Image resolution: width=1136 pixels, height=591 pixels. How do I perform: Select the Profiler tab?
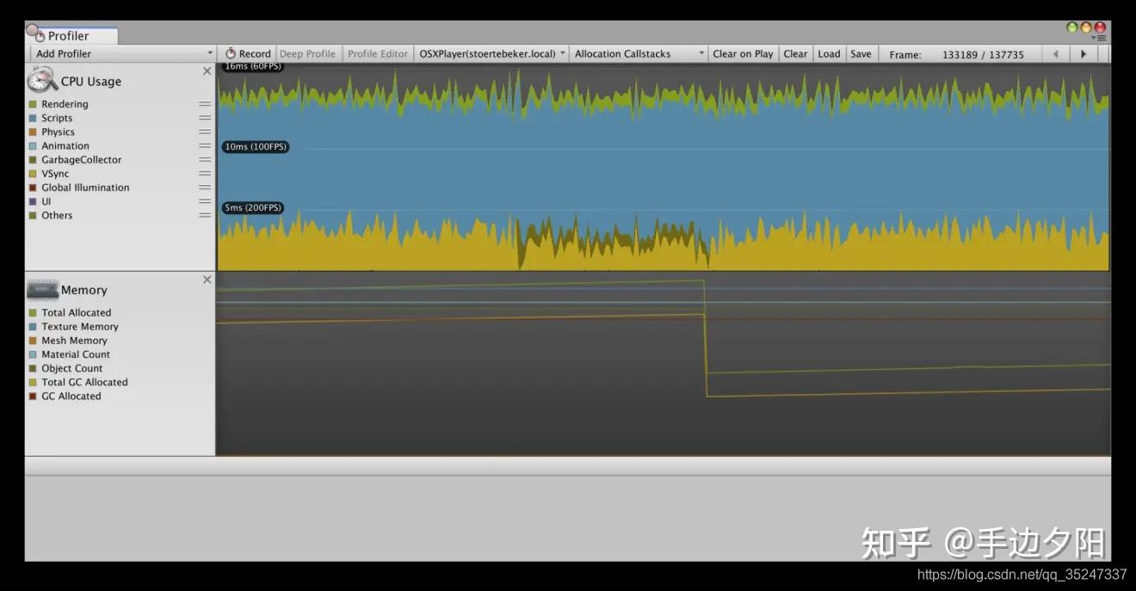tap(71, 36)
